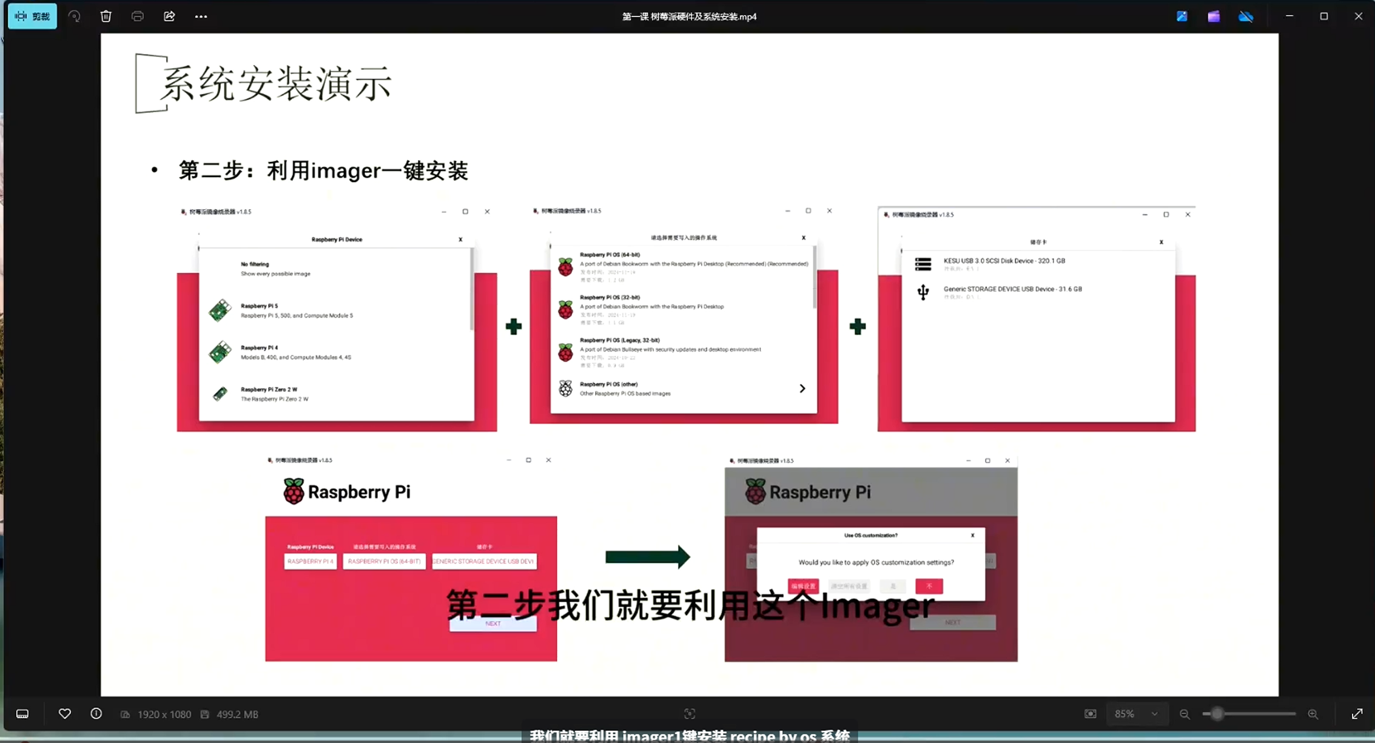Click the scan text icon at bottom center

tap(689, 714)
